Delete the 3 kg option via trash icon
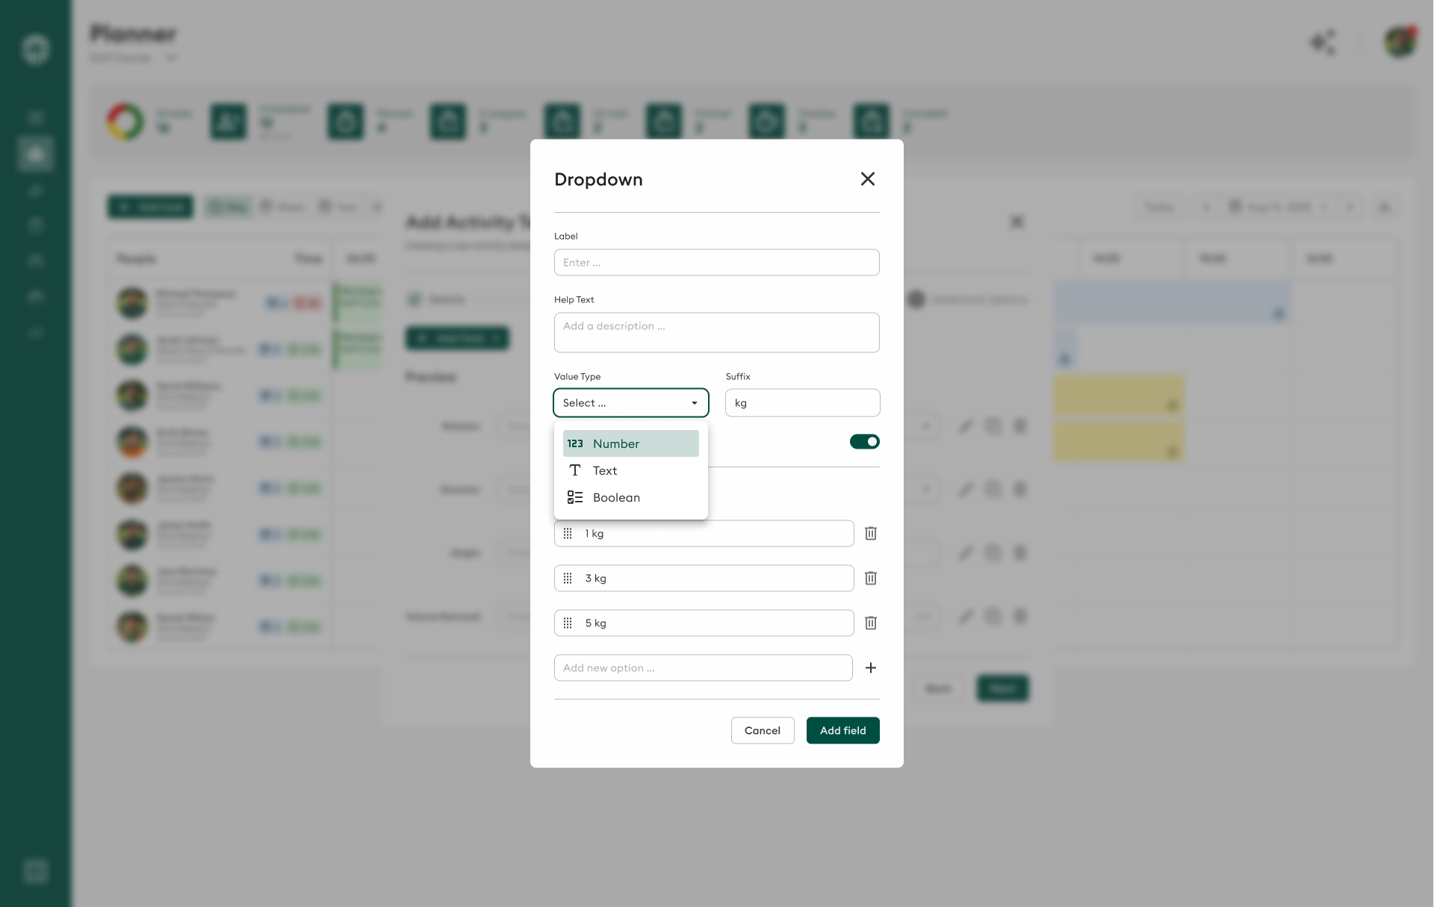The image size is (1434, 907). (x=870, y=578)
